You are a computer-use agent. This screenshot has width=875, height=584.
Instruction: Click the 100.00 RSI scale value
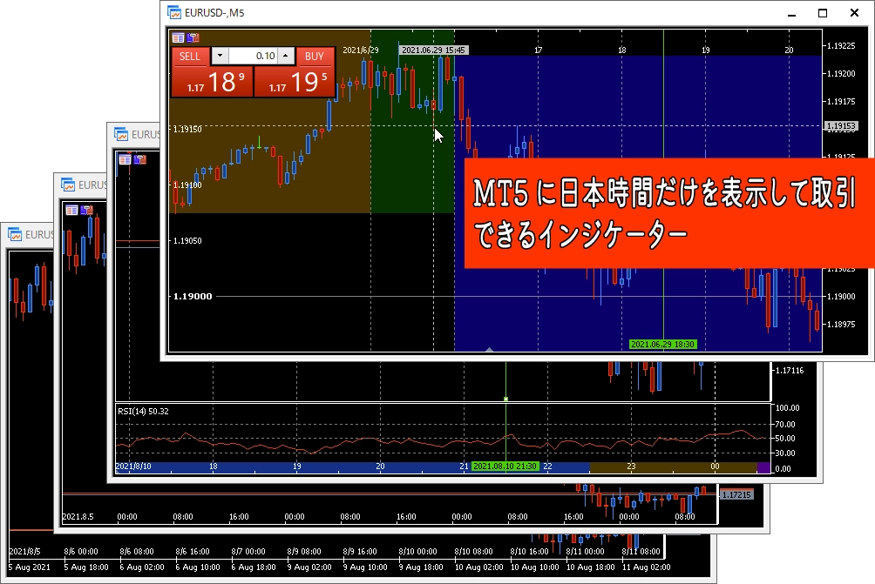[787, 408]
